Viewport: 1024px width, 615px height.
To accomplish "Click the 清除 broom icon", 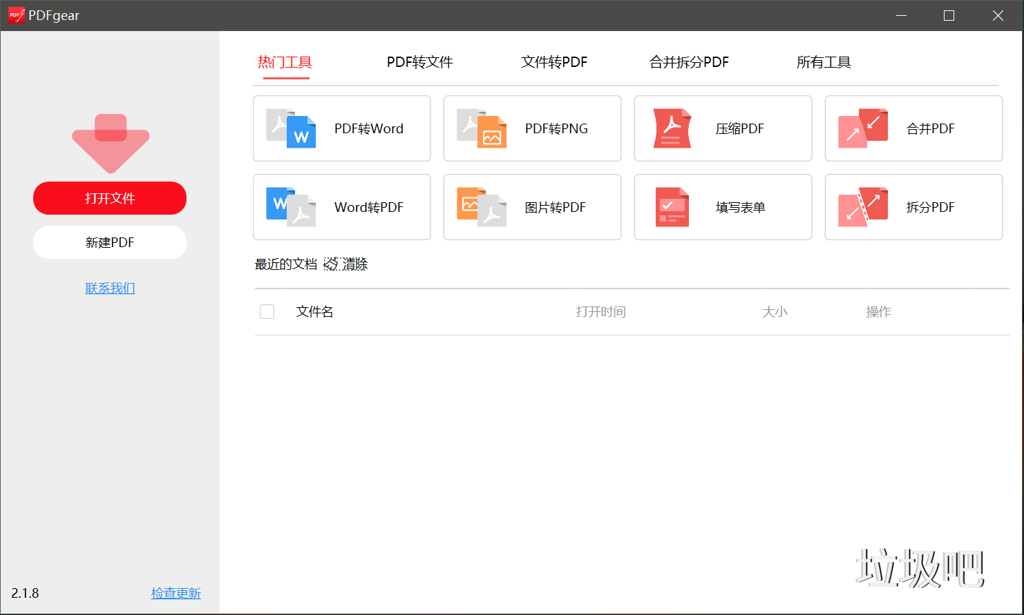I will pos(331,264).
